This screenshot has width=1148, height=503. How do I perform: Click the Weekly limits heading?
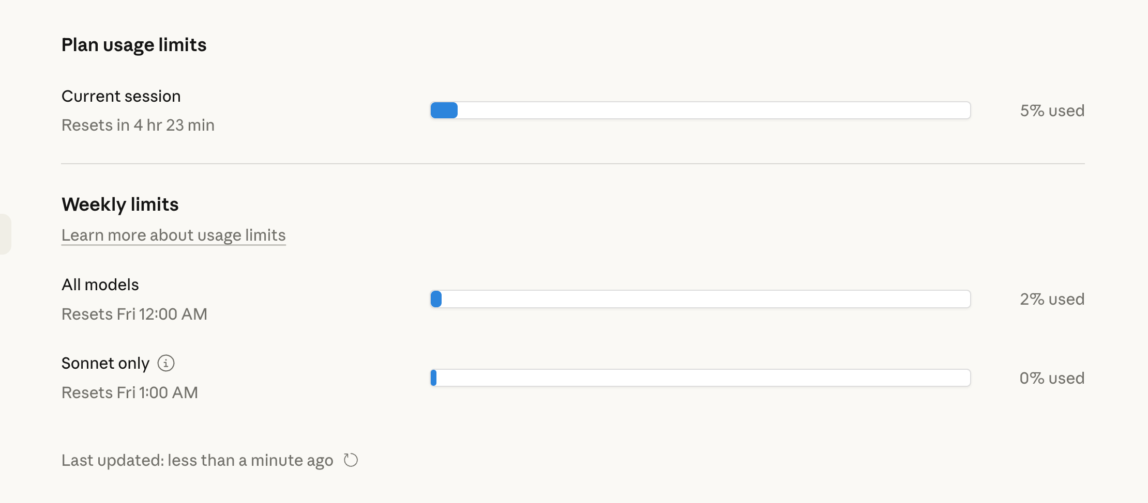pos(120,205)
